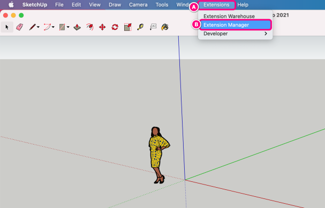Pick the Line pencil tool

click(x=32, y=27)
